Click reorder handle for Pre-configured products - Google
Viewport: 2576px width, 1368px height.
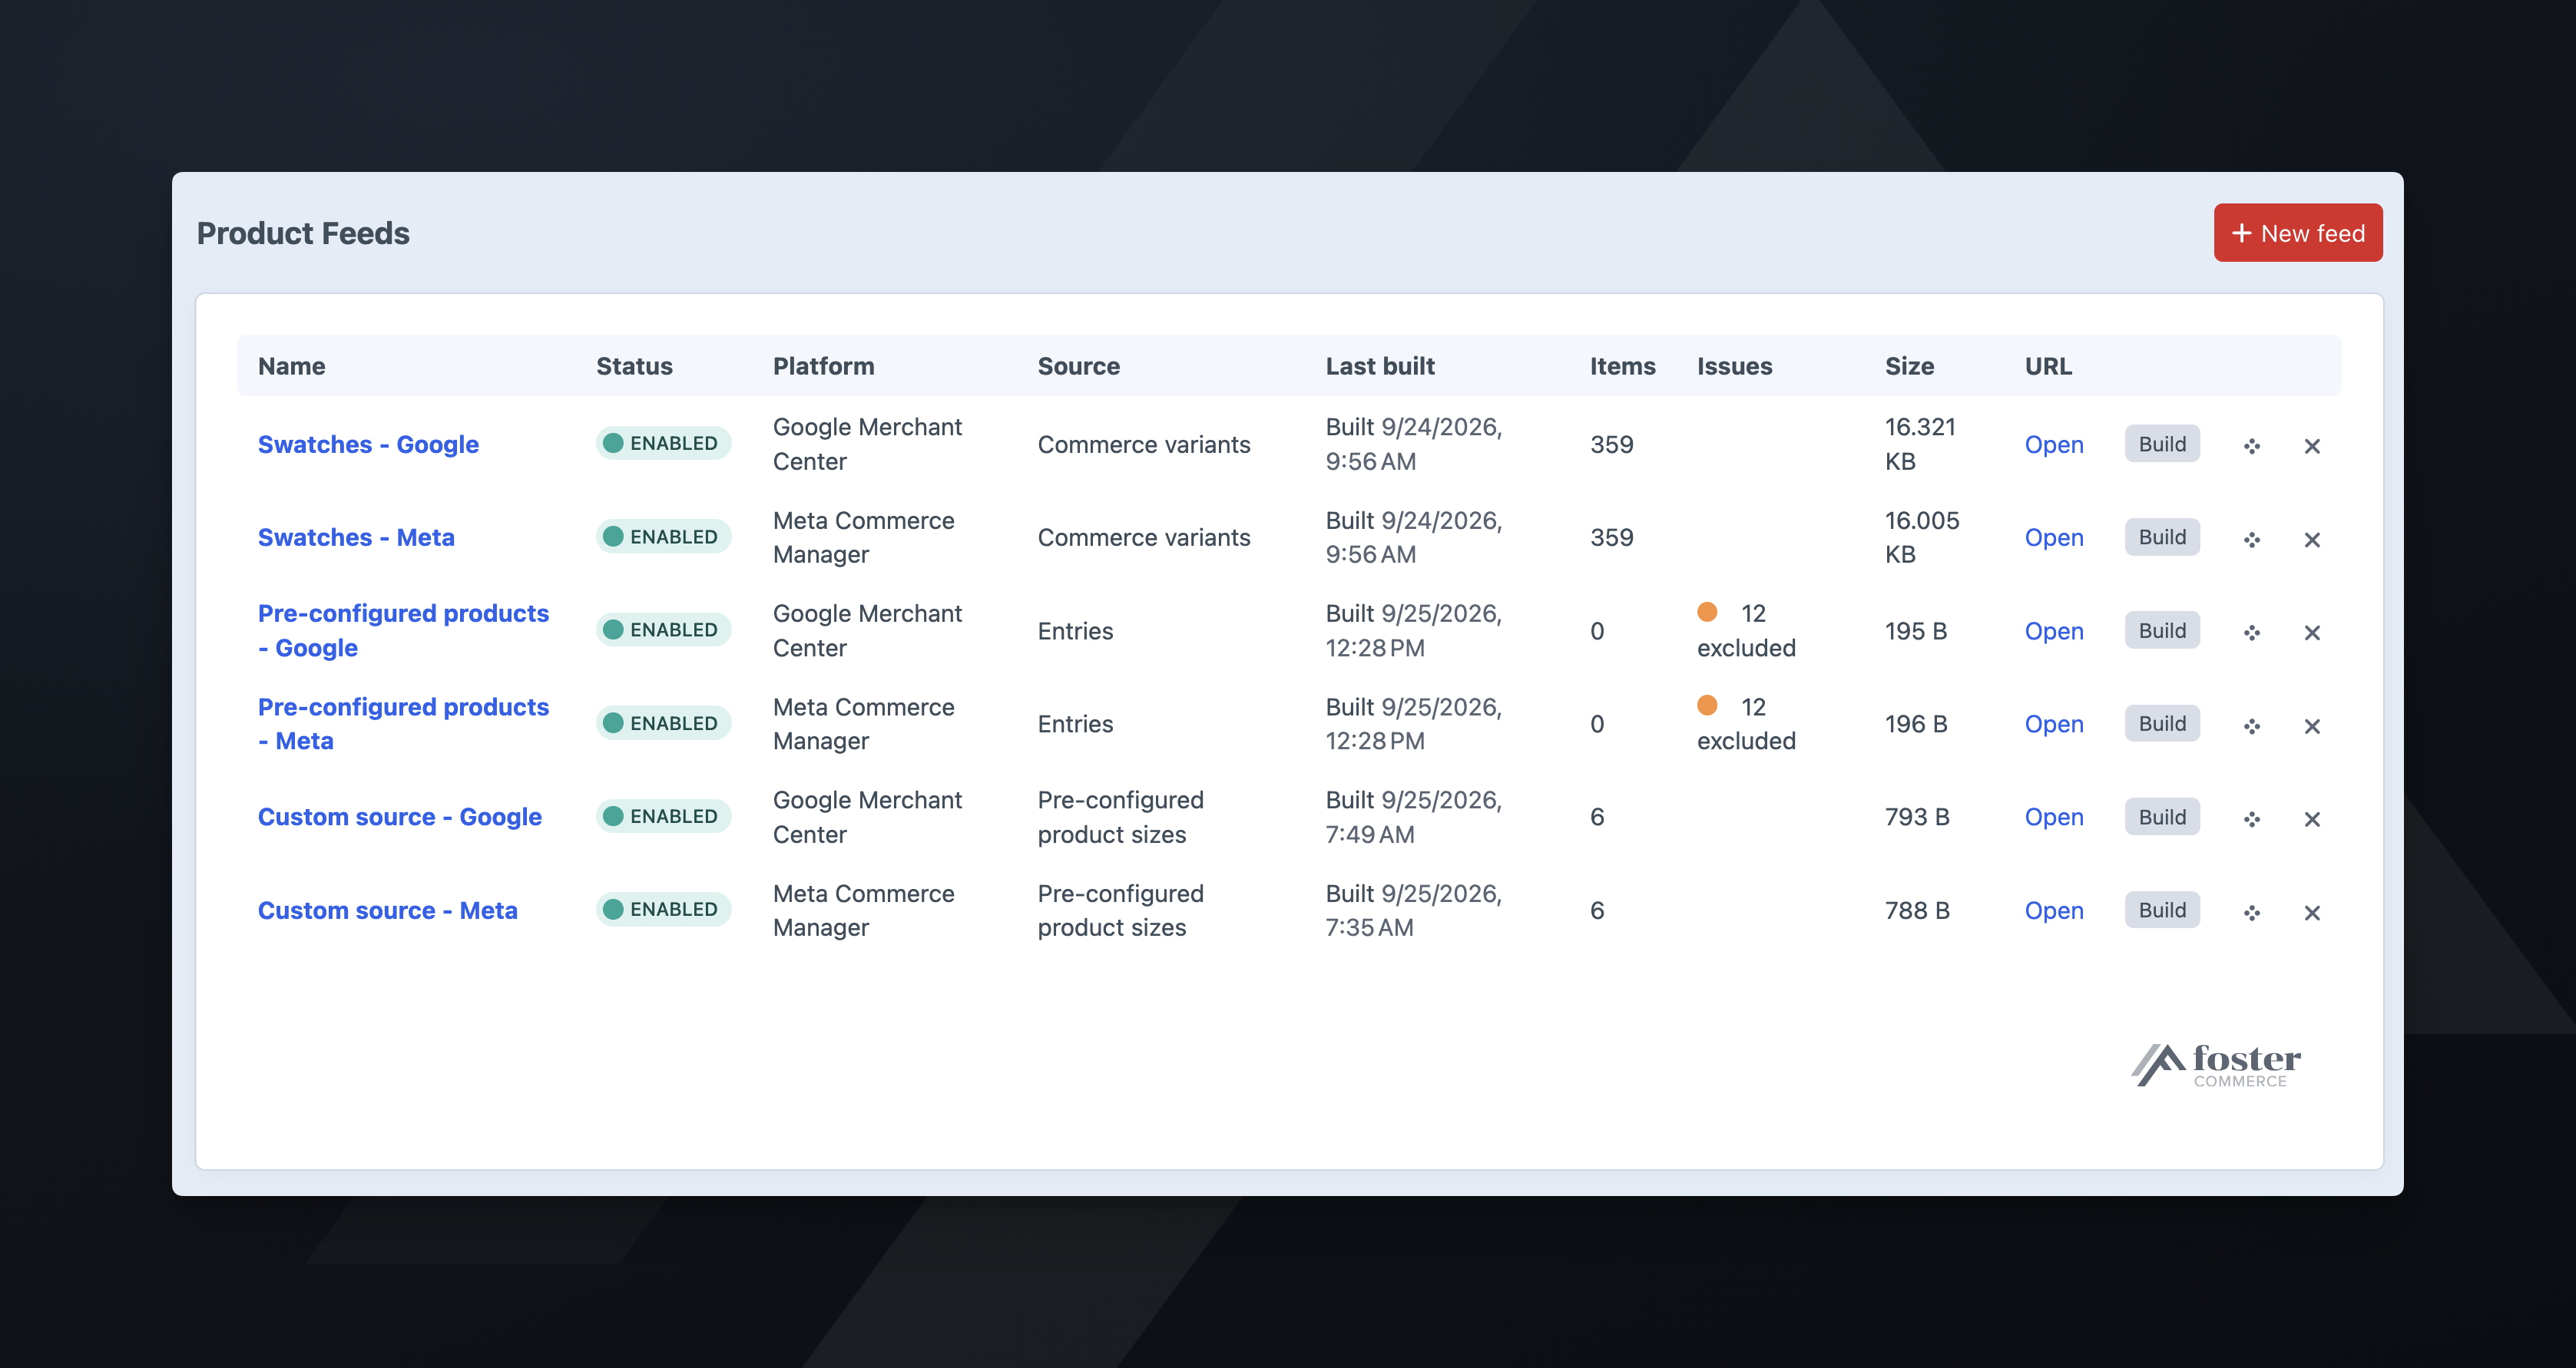pyautogui.click(x=2251, y=633)
